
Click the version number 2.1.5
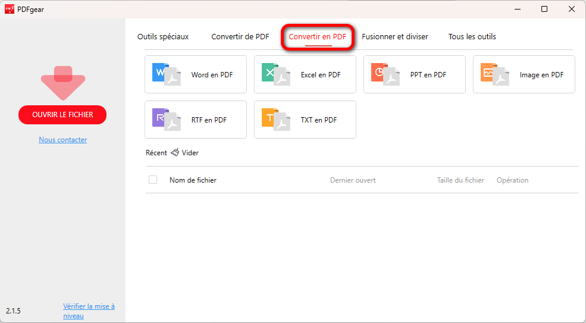(14, 311)
